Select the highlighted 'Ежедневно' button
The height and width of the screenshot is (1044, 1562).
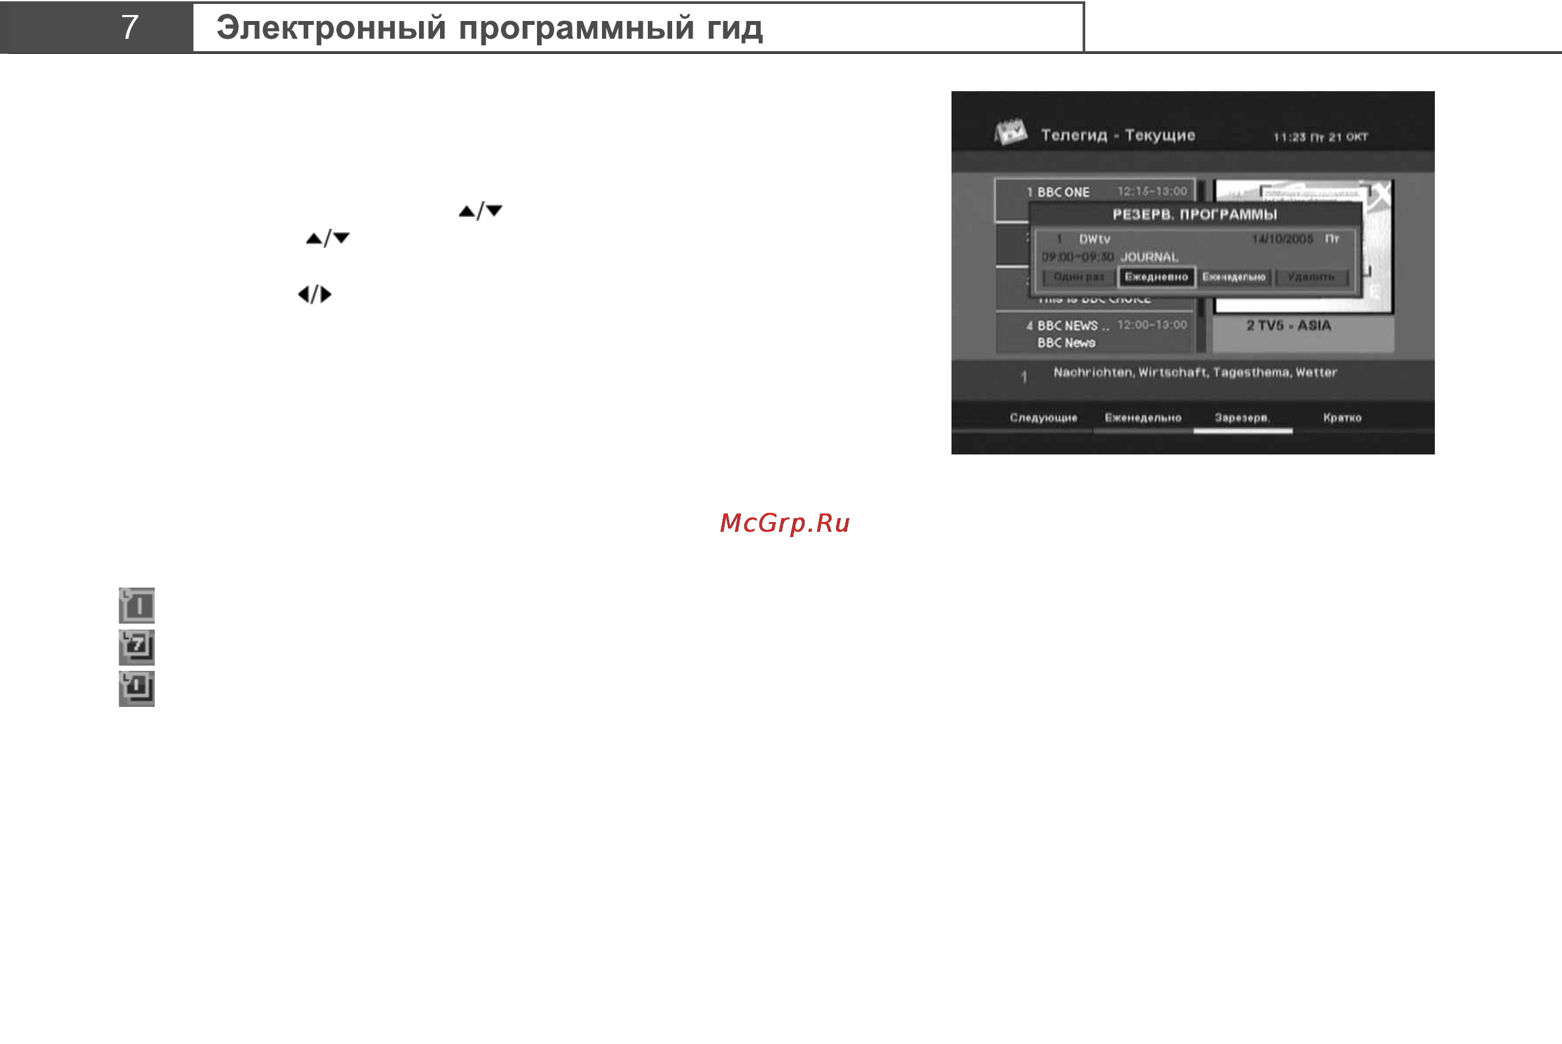[1156, 277]
